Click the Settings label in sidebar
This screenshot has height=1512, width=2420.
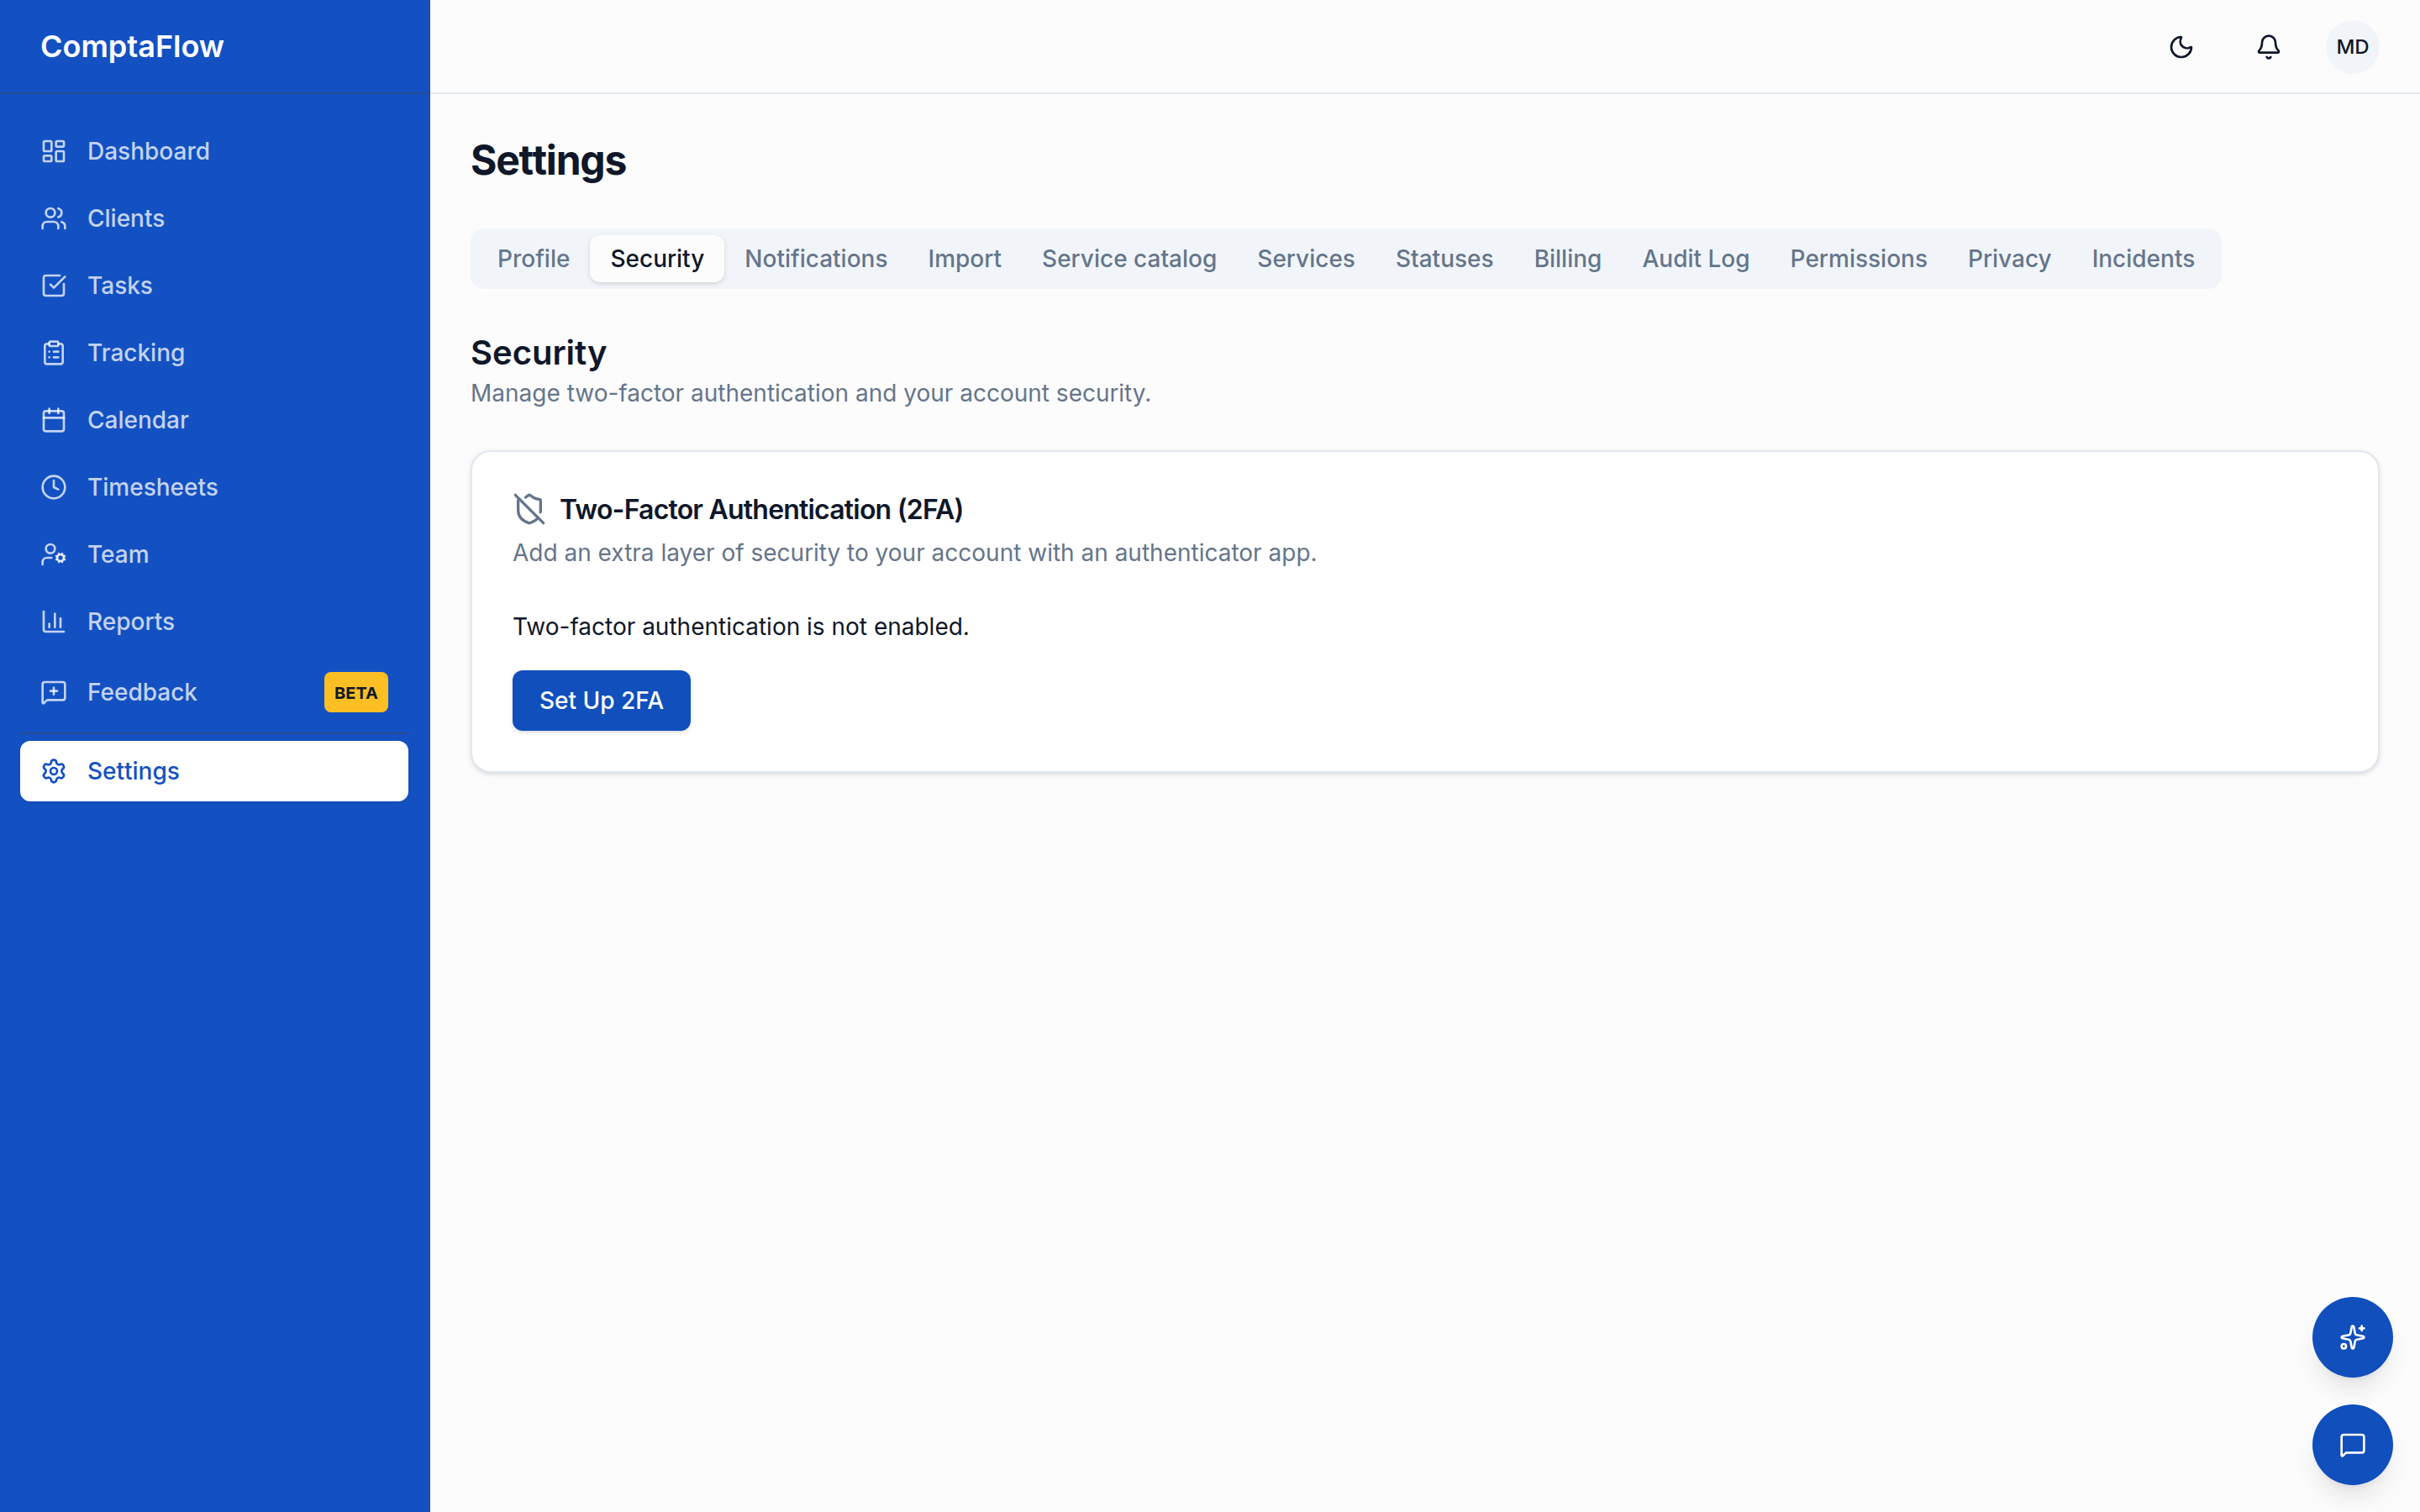[133, 771]
